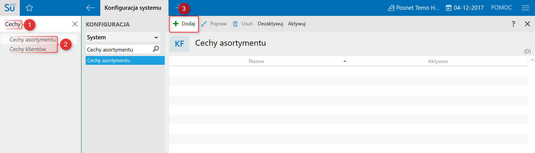Click the magnifier search icon
This screenshot has height=153, width=535.
156,49
